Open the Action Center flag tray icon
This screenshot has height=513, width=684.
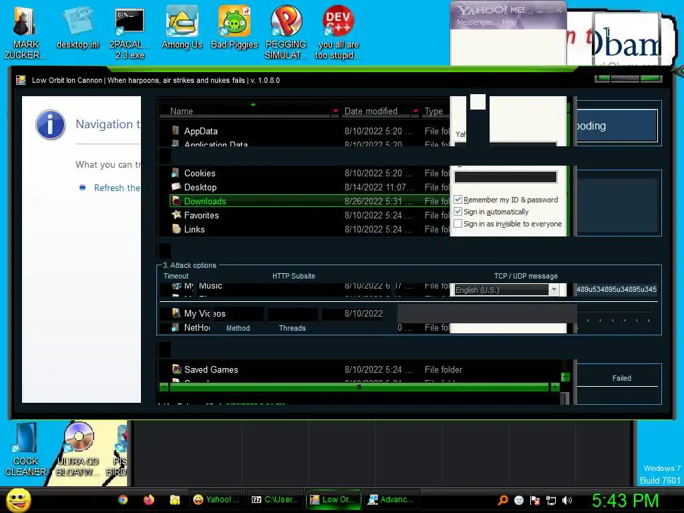pyautogui.click(x=535, y=500)
